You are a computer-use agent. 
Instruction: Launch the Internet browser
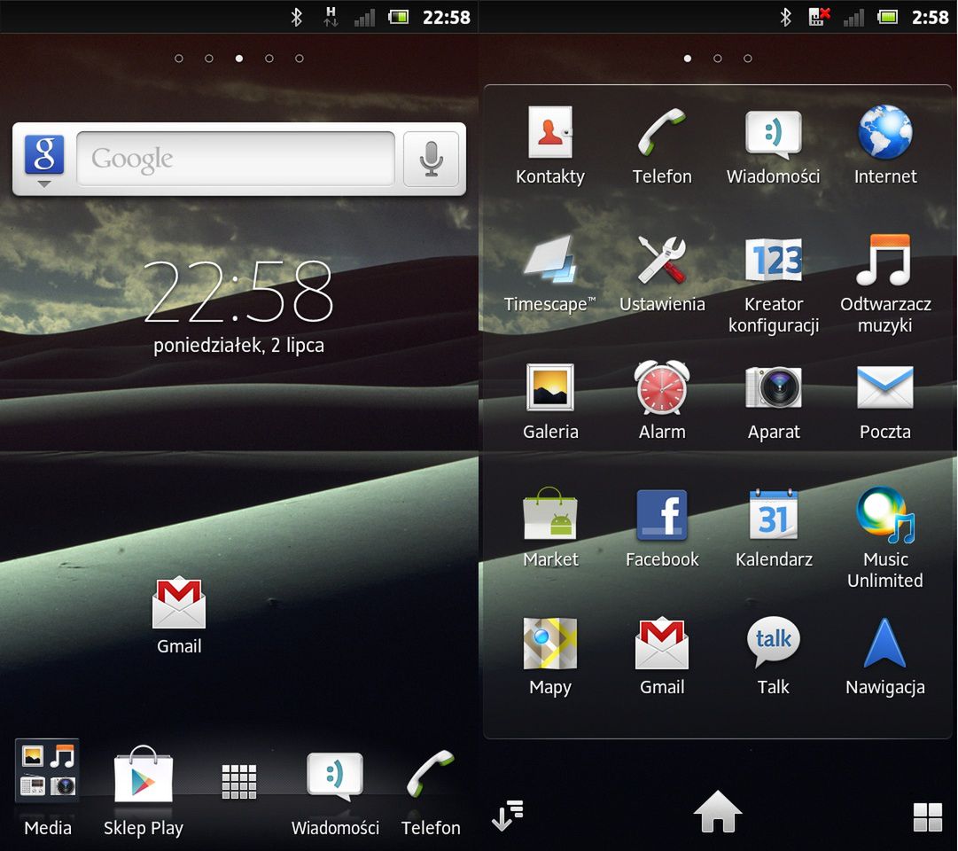884,145
